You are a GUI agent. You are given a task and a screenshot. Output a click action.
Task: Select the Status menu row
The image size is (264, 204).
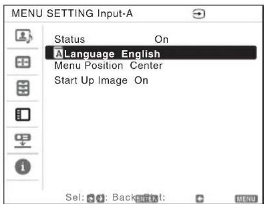[151, 39]
